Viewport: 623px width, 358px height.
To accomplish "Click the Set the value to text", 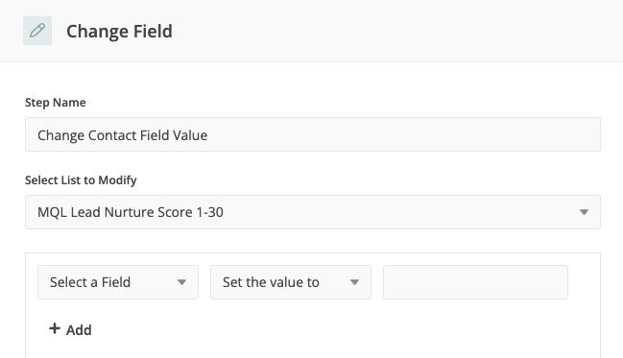I will [x=271, y=282].
